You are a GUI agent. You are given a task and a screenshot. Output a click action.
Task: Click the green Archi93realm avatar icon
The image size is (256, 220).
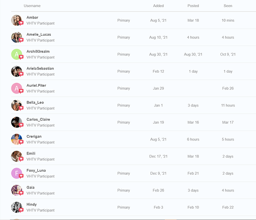click(x=17, y=54)
